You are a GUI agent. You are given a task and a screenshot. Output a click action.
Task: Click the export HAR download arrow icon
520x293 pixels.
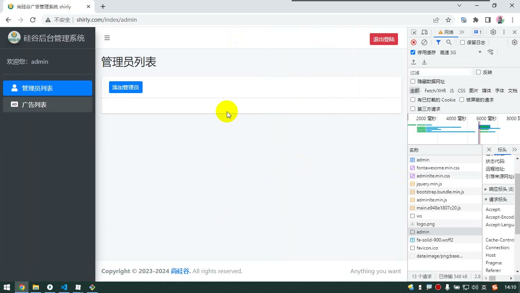coord(424,62)
